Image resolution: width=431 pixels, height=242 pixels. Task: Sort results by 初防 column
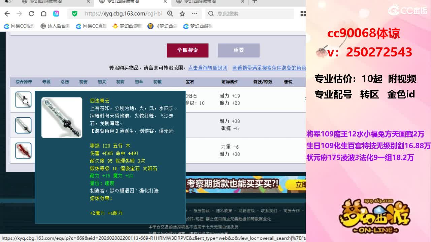tap(120, 82)
